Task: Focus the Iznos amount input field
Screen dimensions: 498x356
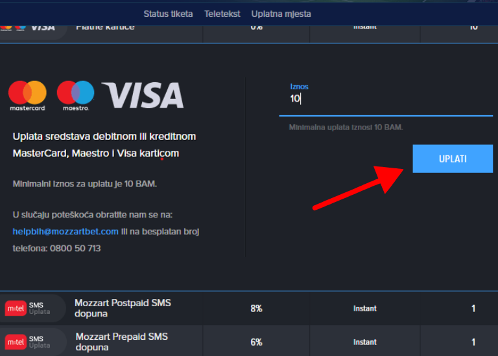Action: tap(385, 99)
